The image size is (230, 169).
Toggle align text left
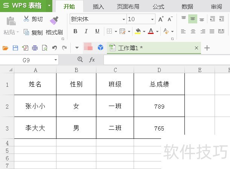coord(183,31)
